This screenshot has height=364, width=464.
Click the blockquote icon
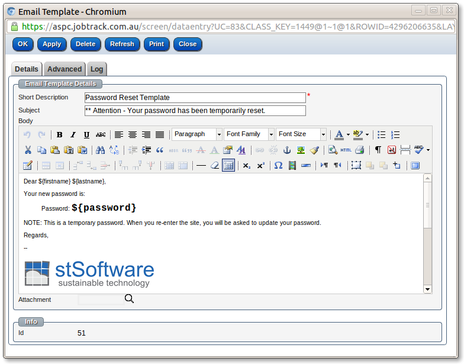tap(159, 150)
